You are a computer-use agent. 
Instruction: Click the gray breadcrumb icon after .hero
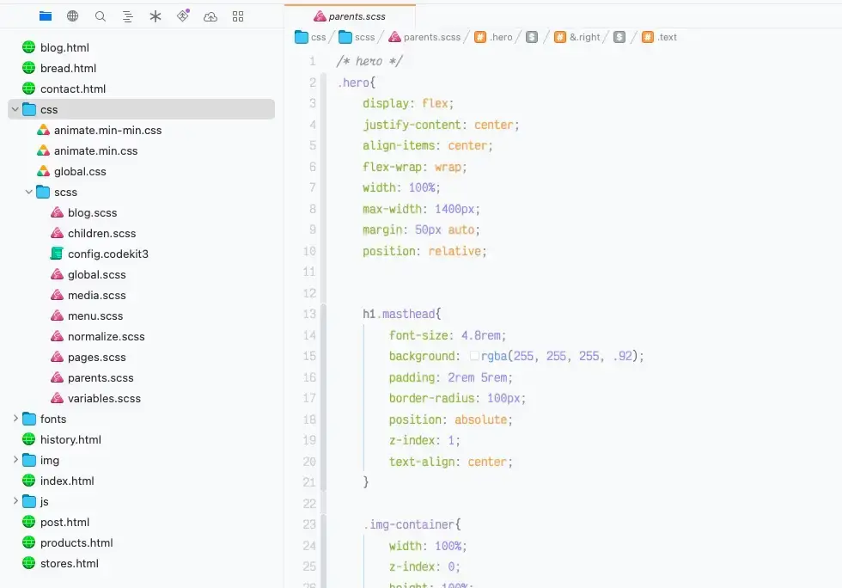[532, 37]
